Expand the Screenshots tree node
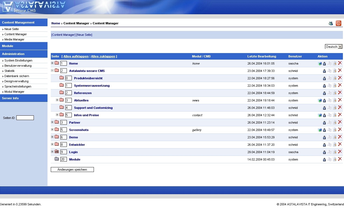The width and height of the screenshot is (344, 210). click(x=52, y=130)
